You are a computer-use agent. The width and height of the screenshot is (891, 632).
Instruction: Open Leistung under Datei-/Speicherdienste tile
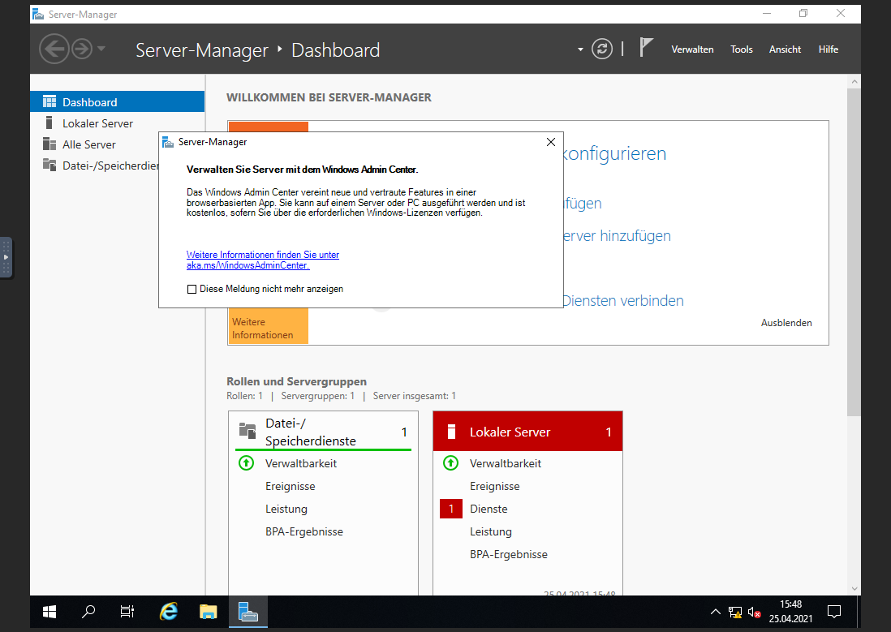[x=286, y=509]
